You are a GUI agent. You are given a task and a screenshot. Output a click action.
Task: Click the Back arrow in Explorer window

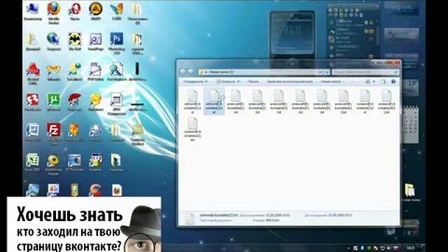click(183, 71)
